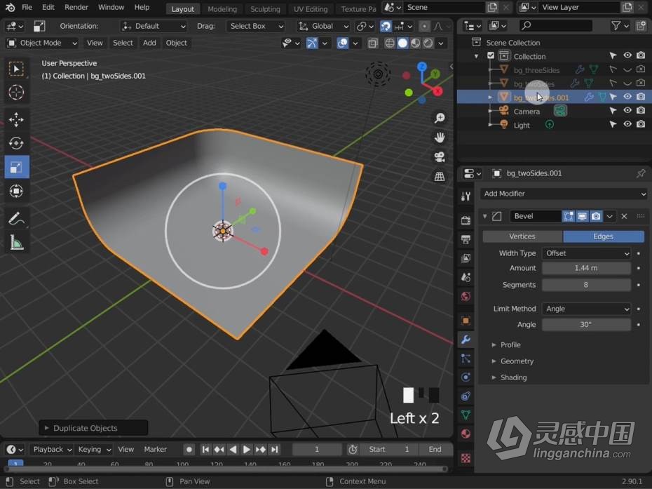
Task: Toggle snapping magnet in header
Action: point(386,26)
